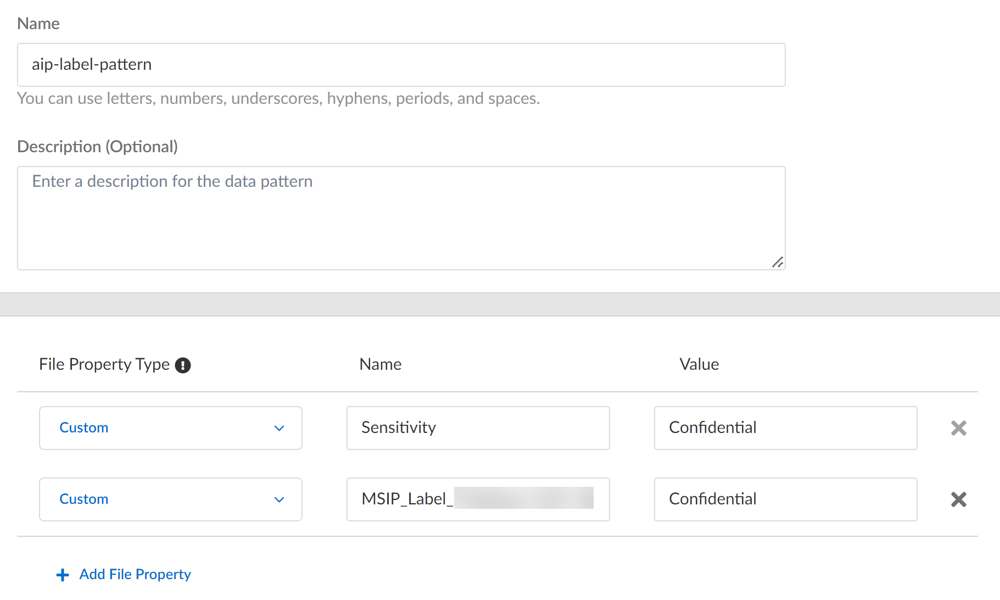
Task: Click the plus icon before Add File Property
Action: pyautogui.click(x=62, y=574)
